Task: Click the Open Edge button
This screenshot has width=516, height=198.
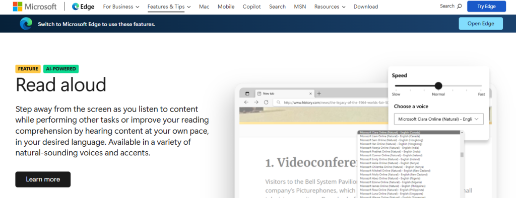Action: pos(481,24)
